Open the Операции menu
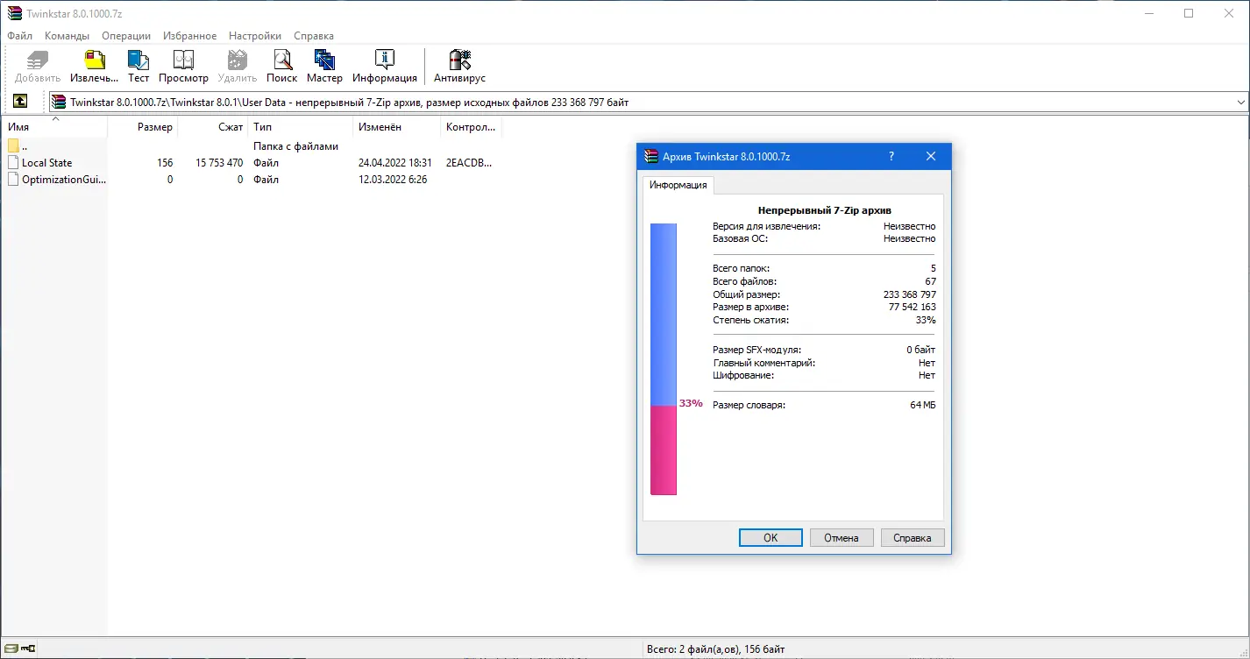 [x=125, y=36]
